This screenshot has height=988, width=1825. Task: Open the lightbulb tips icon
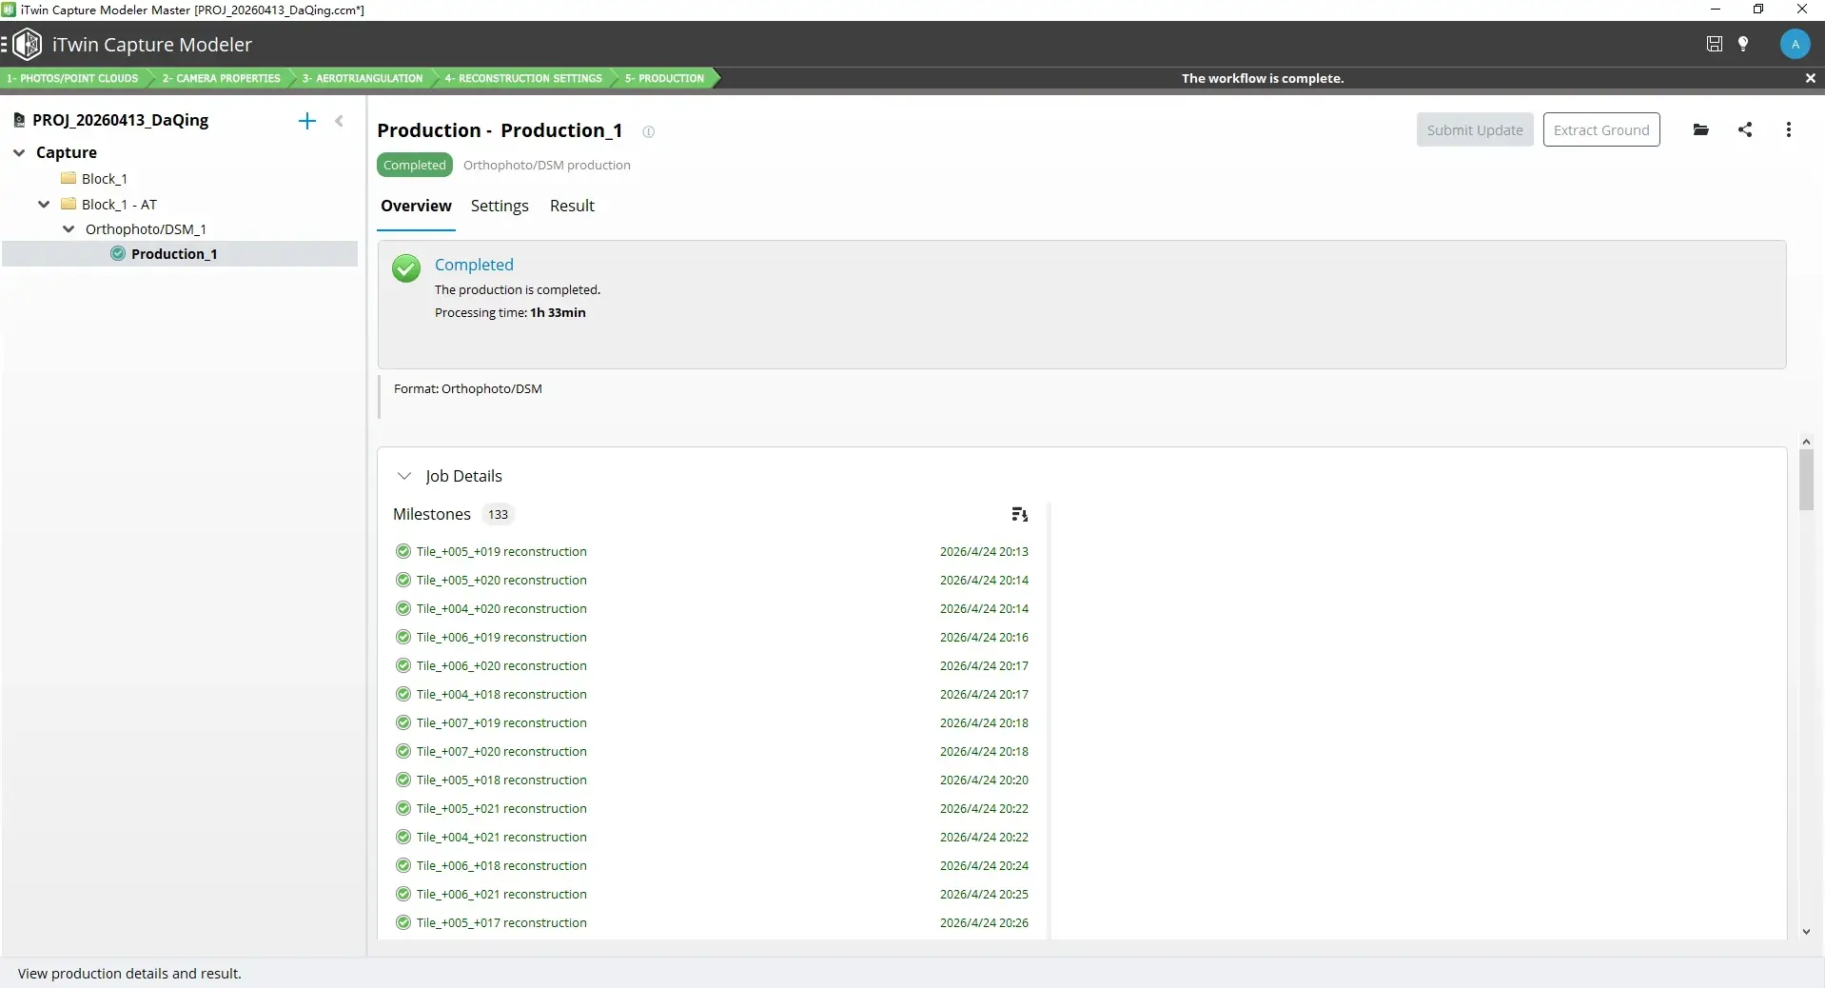(x=1743, y=44)
